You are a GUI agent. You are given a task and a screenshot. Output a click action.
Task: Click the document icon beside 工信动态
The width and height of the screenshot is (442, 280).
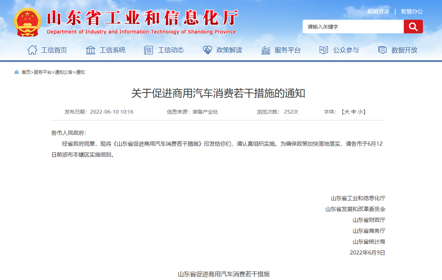coord(148,50)
